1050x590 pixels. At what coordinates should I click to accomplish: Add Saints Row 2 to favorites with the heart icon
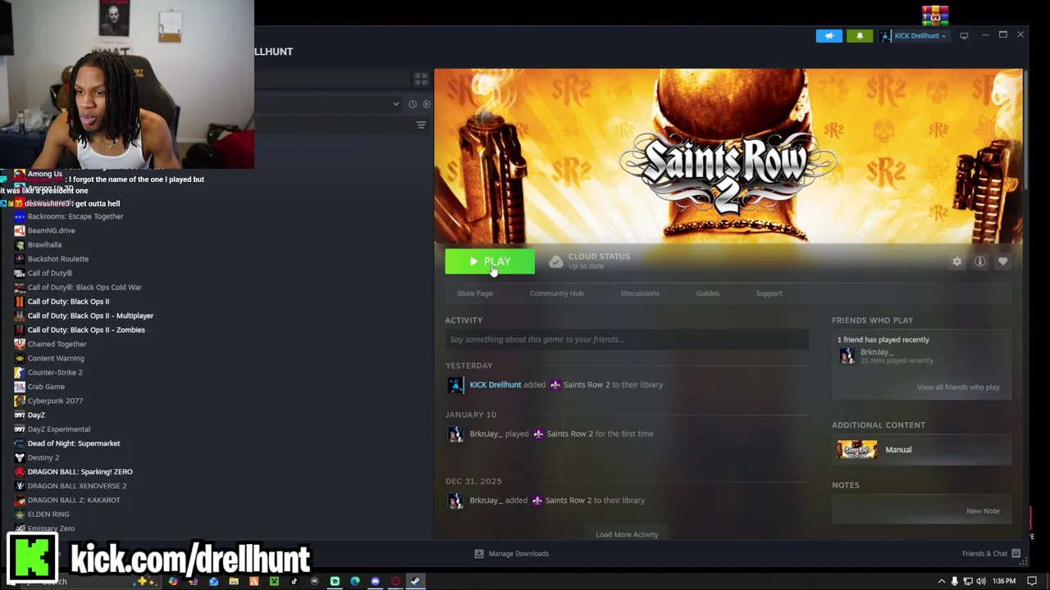coord(1002,261)
